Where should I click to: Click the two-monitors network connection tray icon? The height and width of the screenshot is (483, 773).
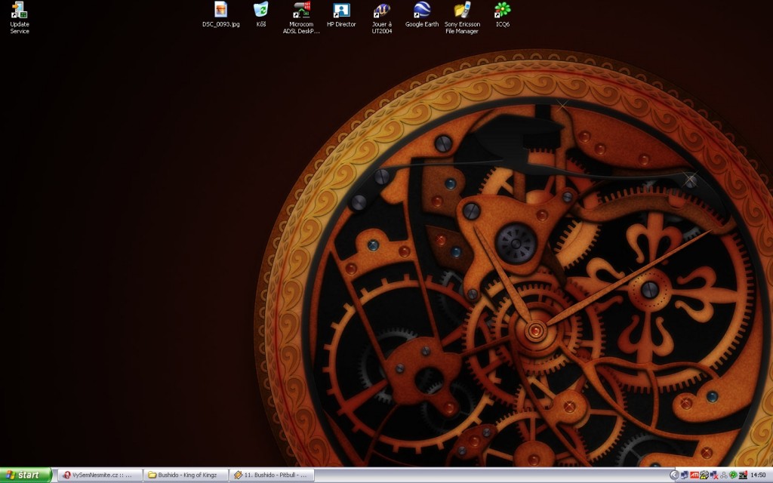pos(684,475)
